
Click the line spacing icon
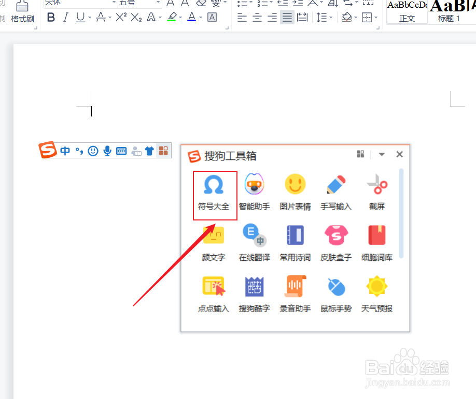coord(321,18)
